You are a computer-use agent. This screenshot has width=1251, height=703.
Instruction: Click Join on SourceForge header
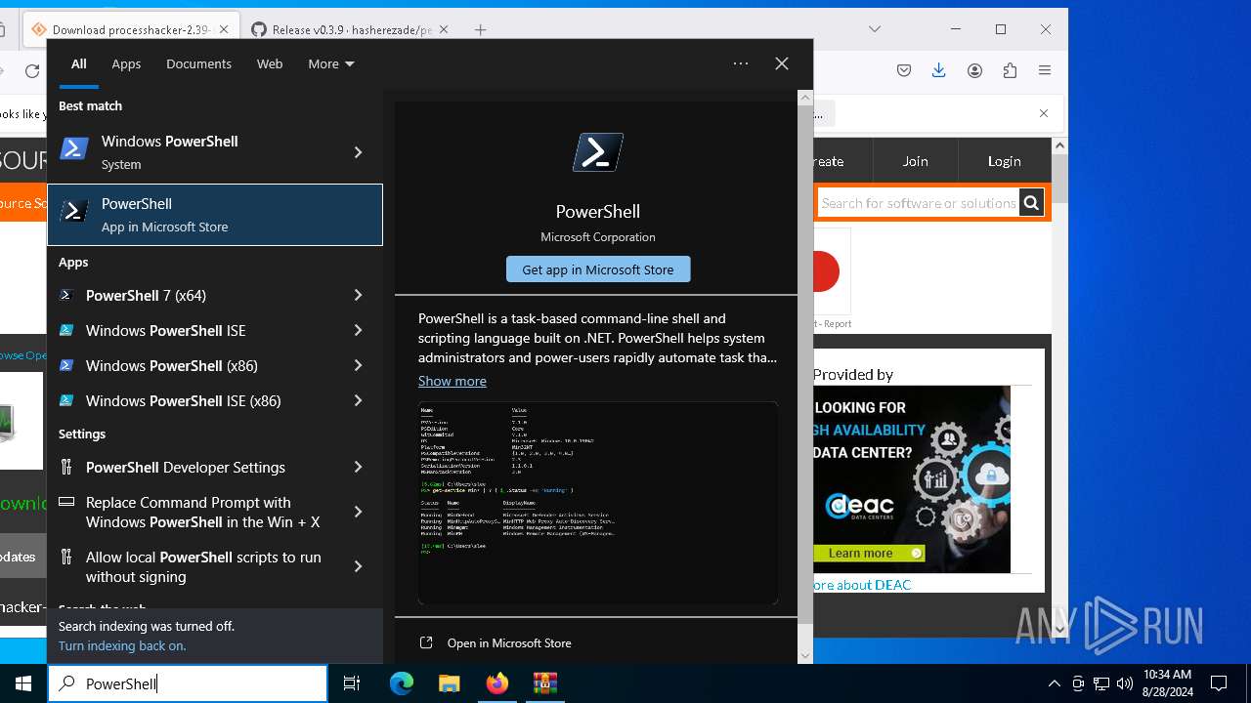(x=916, y=161)
